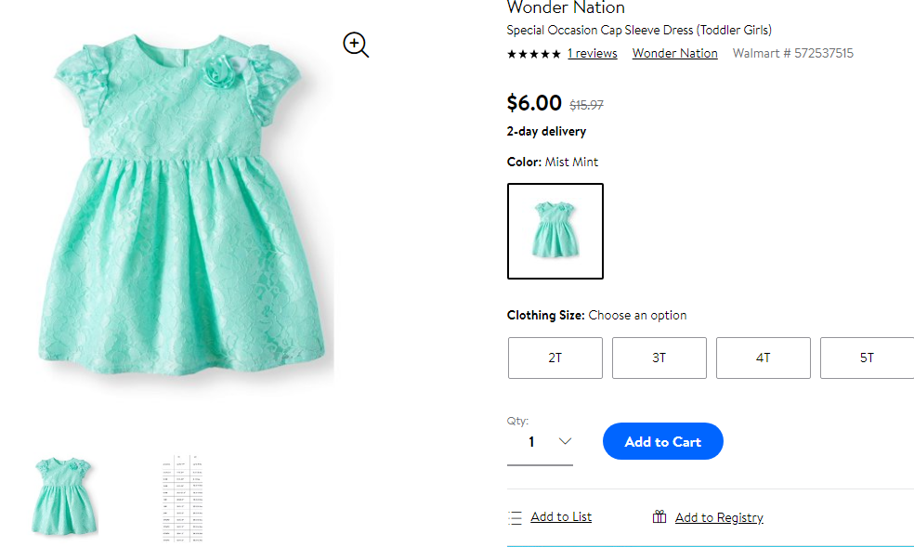Image resolution: width=914 pixels, height=547 pixels.
Task: Add the dress to cart
Action: (x=663, y=441)
